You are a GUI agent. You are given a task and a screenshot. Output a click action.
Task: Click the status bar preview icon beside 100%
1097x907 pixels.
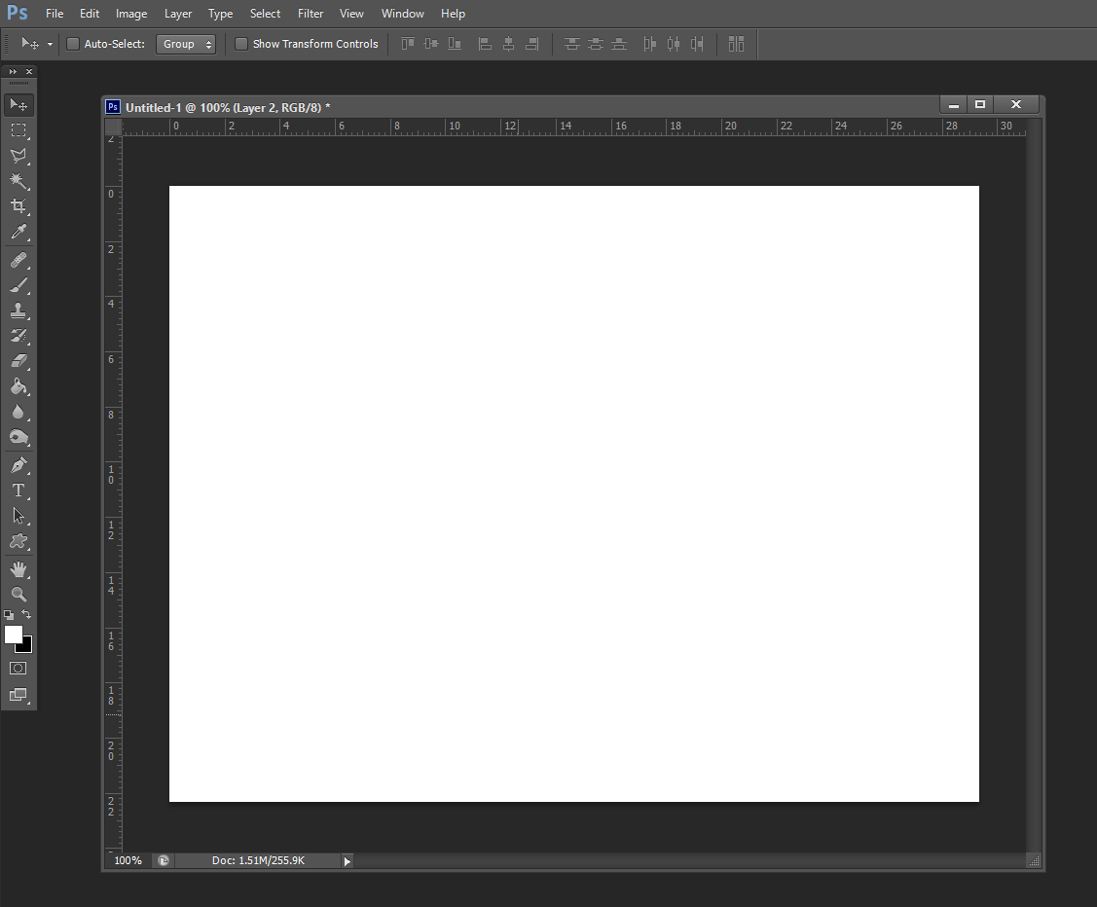[x=164, y=861]
